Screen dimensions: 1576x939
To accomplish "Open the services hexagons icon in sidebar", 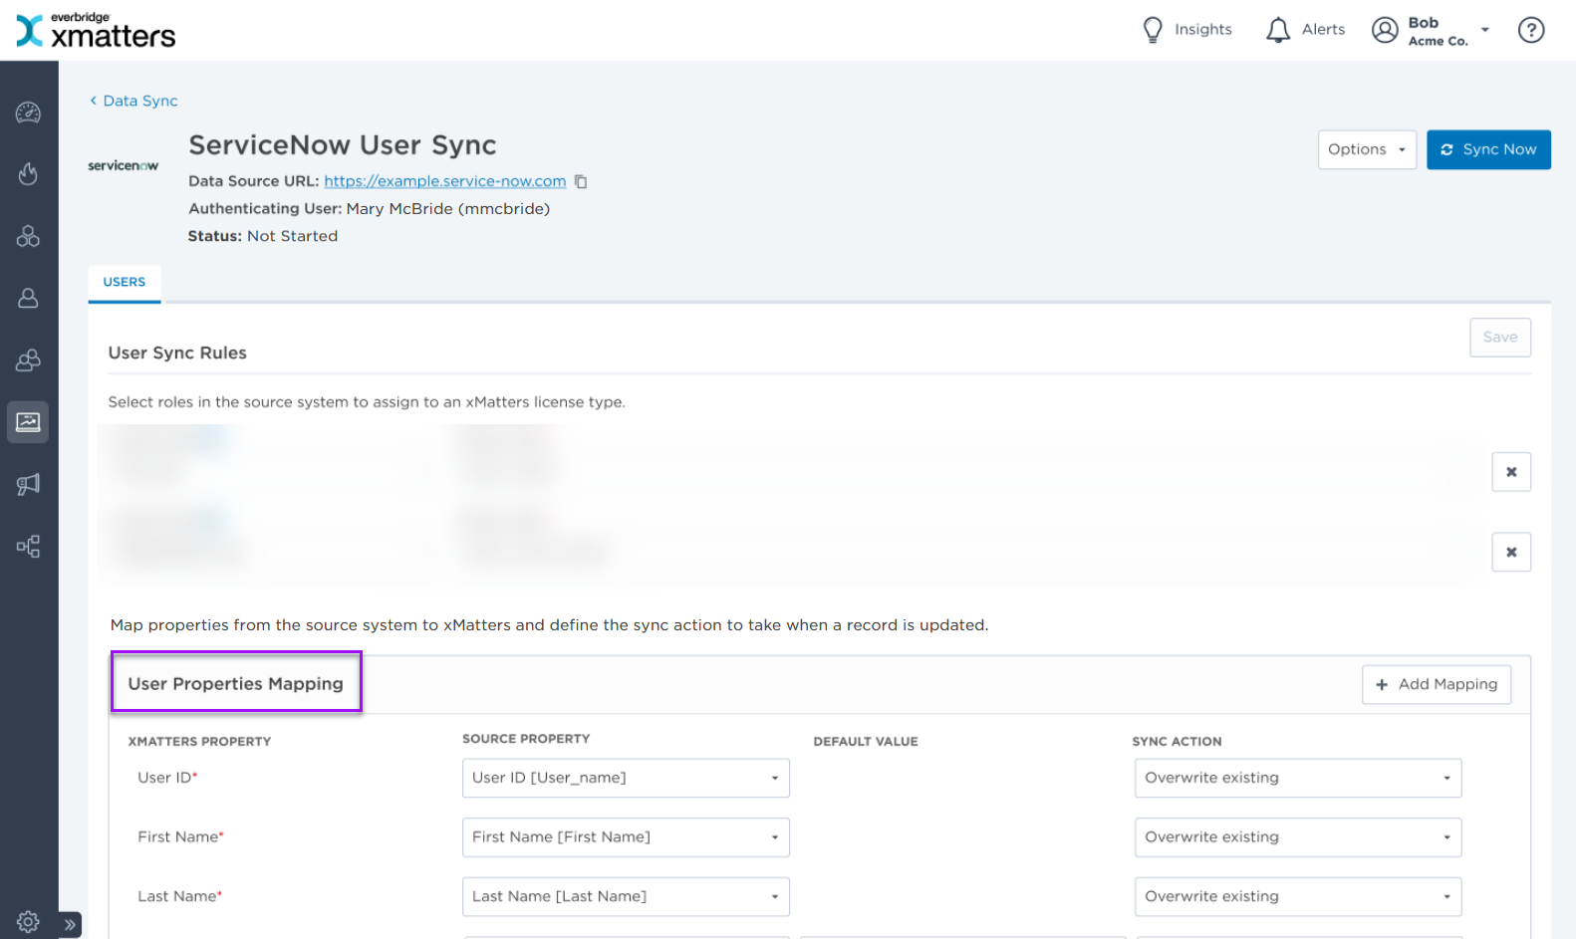I will [x=28, y=236].
